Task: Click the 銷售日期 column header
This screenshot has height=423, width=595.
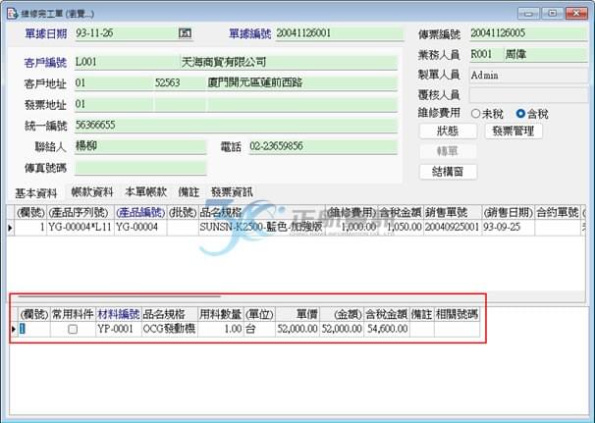Action: point(508,213)
